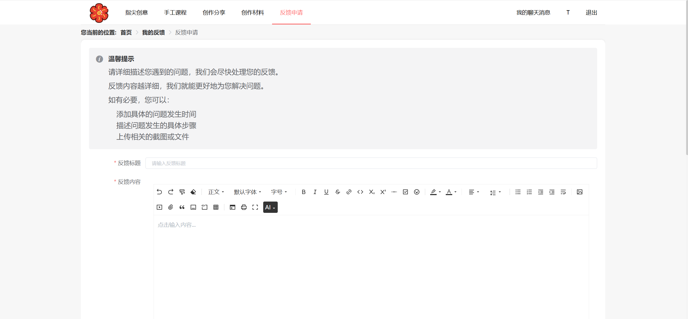Insert a container block from the toolbar
Image resolution: width=688 pixels, height=319 pixels.
[193, 207]
